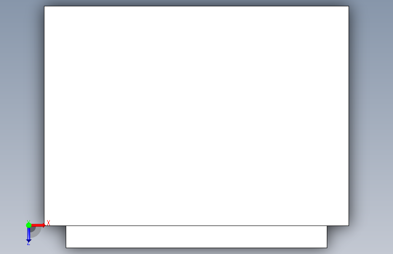Select the small lower rectangular face

tap(197, 237)
